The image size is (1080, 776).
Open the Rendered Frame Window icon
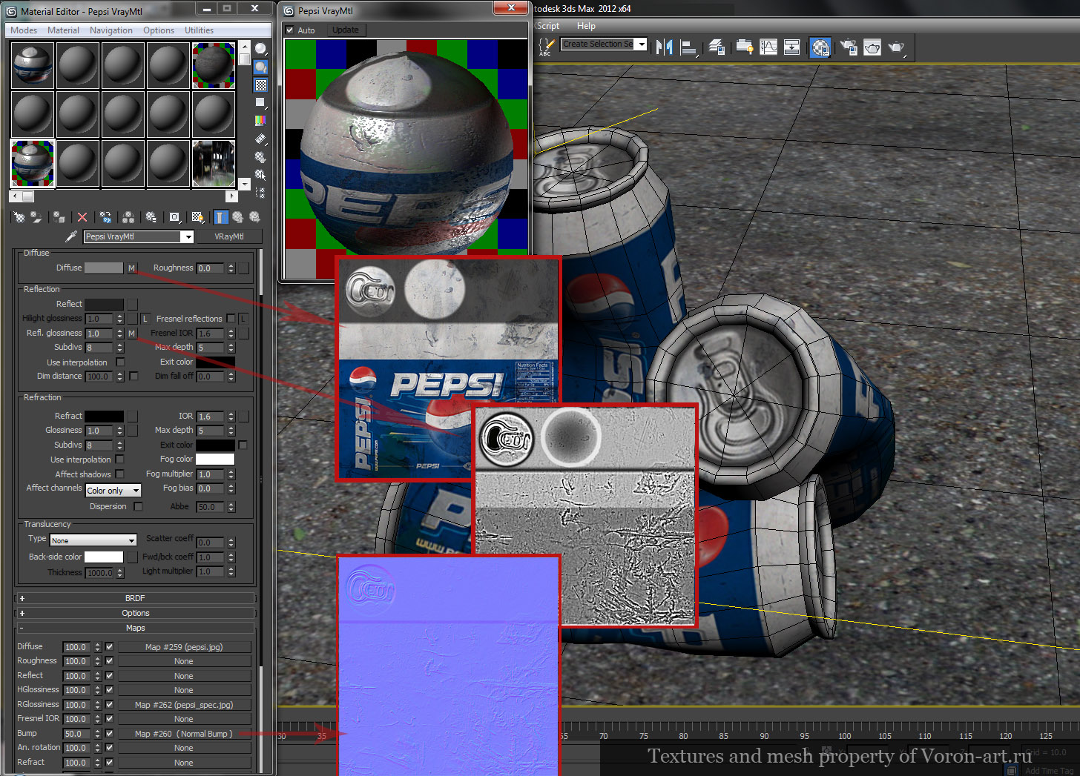(872, 47)
